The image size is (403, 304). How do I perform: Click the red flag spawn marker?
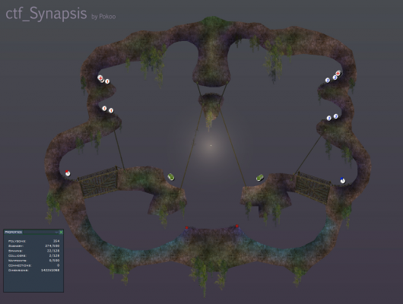(68, 173)
